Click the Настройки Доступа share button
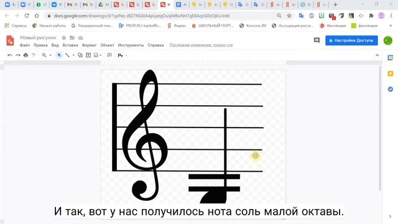 click(351, 40)
